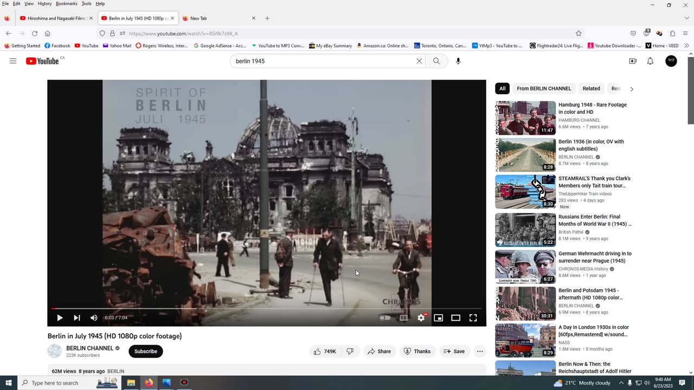Play the Berlin 1945 video

coord(60,318)
